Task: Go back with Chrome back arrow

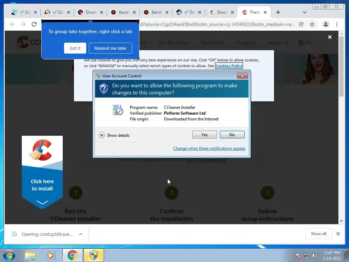Action: (x=12, y=24)
